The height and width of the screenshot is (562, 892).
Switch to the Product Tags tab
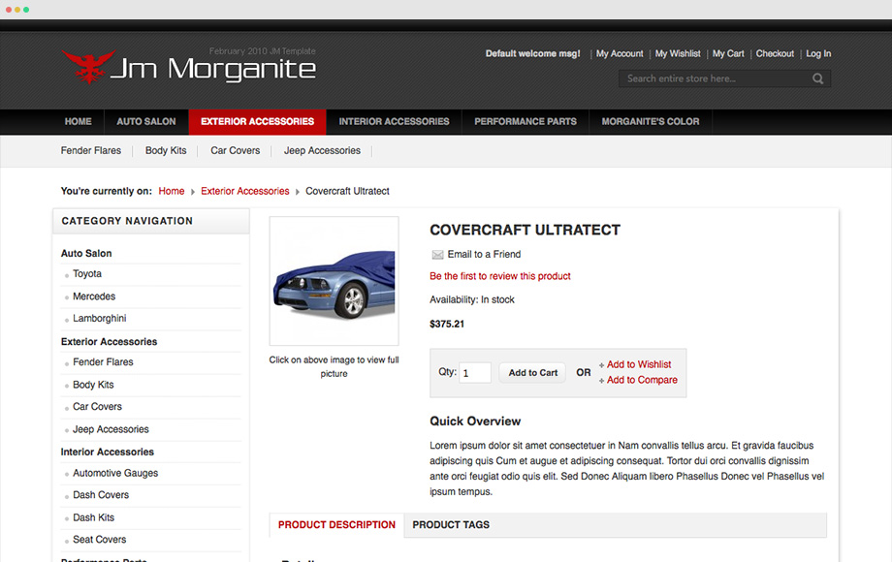(x=451, y=525)
